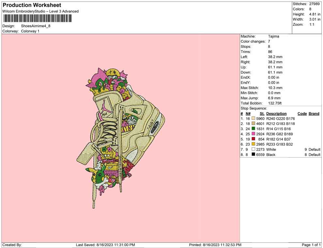
Task: Select the Black thread color swatch
Action: click(253, 155)
